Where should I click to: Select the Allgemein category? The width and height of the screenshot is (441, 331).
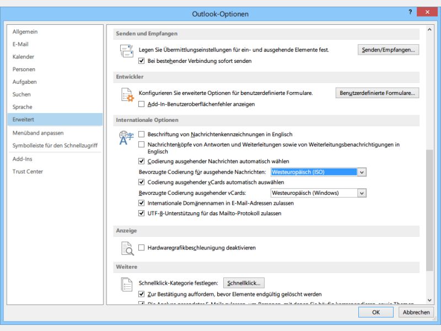(x=55, y=31)
